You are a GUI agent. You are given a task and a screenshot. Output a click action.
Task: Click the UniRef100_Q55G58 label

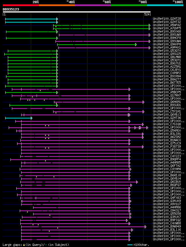[x=167, y=214]
